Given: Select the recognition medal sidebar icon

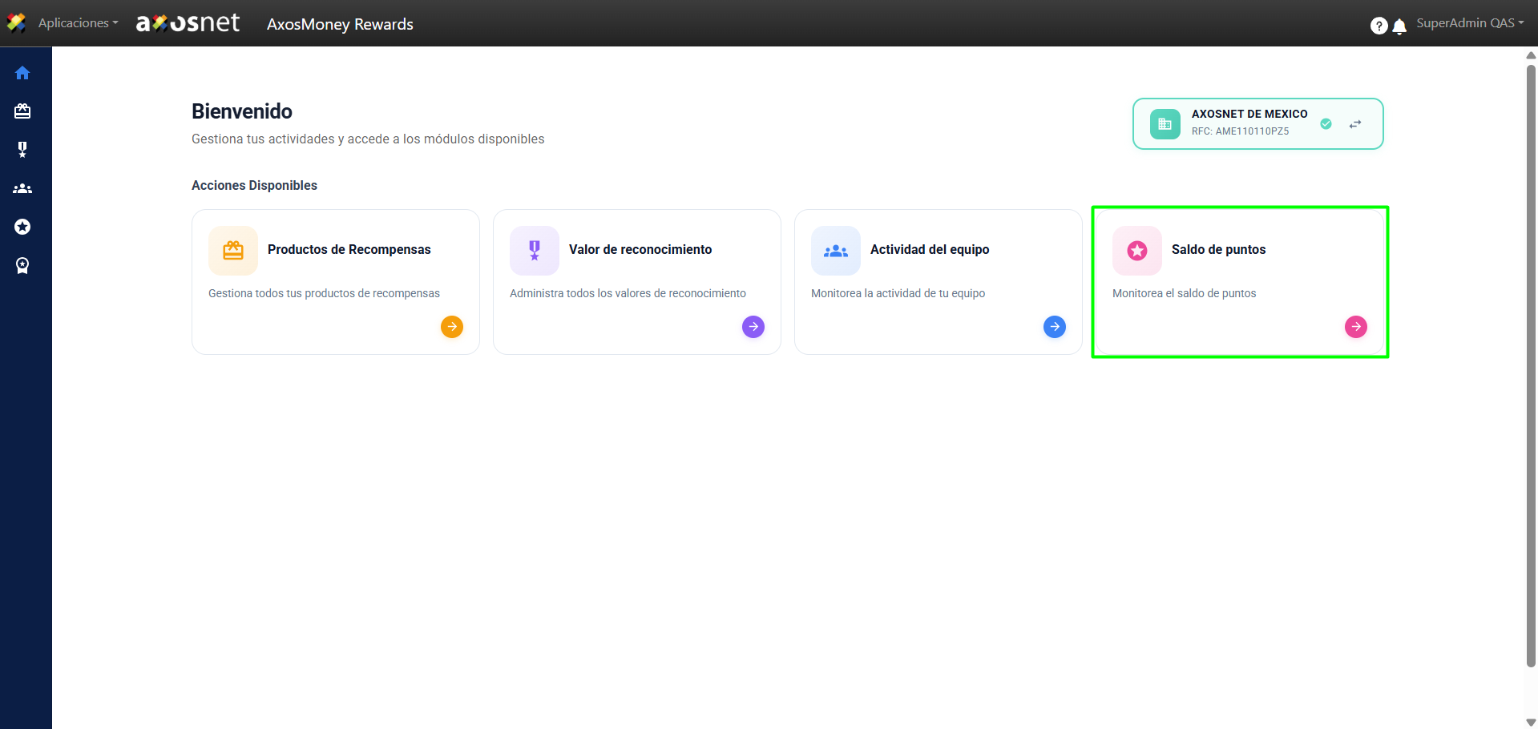Looking at the screenshot, I should pos(22,150).
